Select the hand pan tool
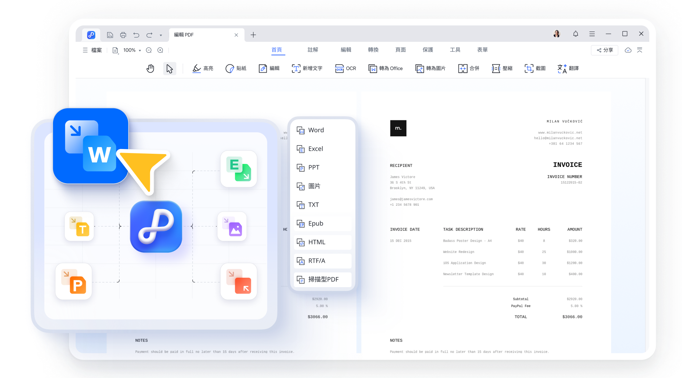The image size is (682, 378). point(151,68)
